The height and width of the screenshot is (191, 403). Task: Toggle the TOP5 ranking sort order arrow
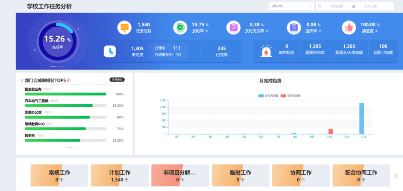point(68,80)
